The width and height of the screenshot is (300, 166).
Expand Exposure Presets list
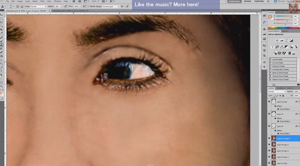[x=271, y=66]
